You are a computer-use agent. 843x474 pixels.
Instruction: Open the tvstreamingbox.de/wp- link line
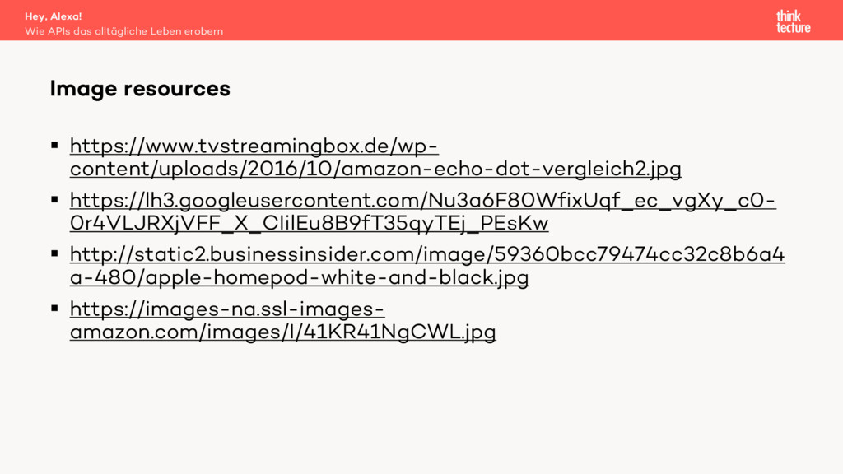point(254,146)
